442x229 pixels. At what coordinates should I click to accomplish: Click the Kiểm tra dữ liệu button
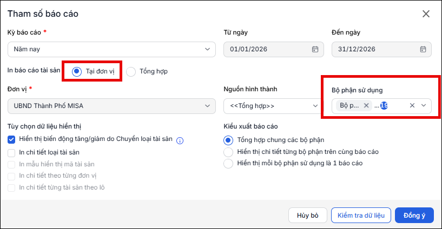pyautogui.click(x=361, y=215)
